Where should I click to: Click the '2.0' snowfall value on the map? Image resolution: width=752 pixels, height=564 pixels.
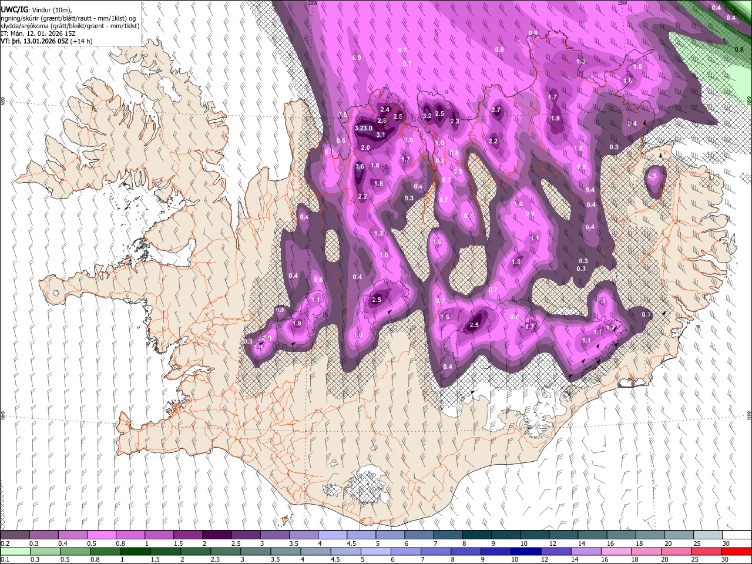(x=365, y=147)
